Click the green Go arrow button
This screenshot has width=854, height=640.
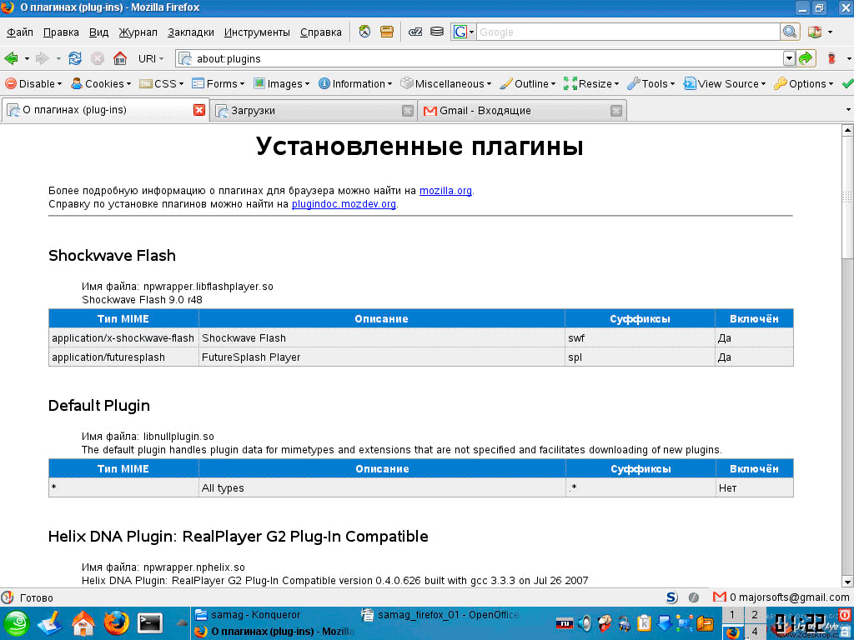pyautogui.click(x=806, y=58)
